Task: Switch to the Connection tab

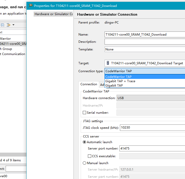Action: 89,84
